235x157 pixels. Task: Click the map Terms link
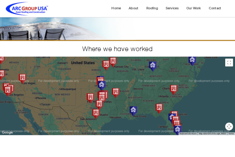pyautogui.click(x=231, y=134)
